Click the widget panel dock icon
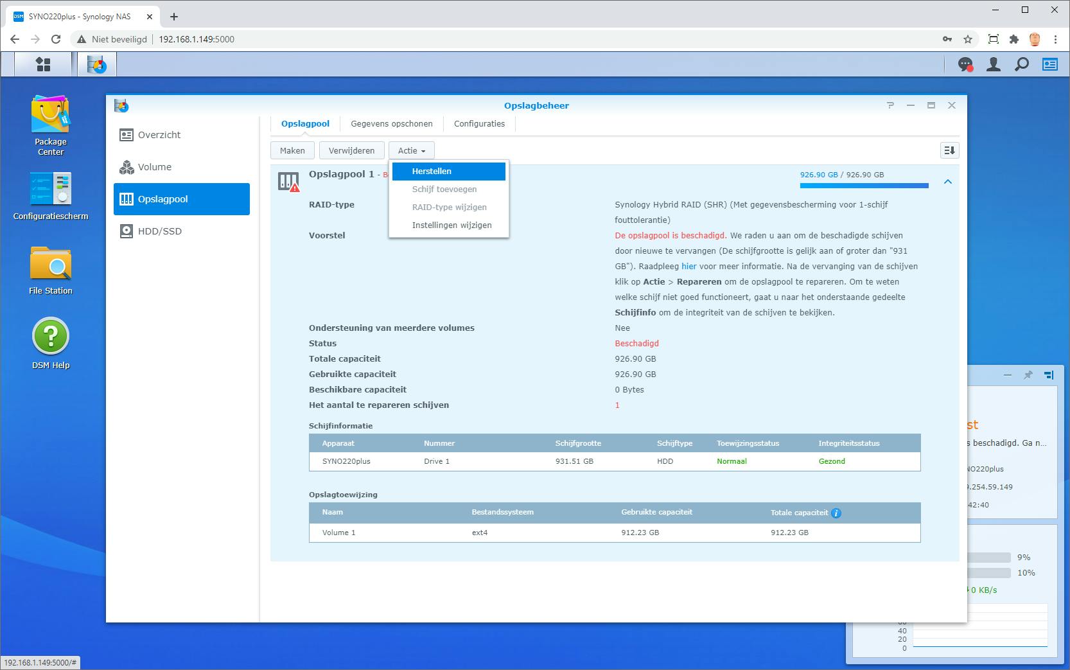1070x670 pixels. pos(1048,375)
